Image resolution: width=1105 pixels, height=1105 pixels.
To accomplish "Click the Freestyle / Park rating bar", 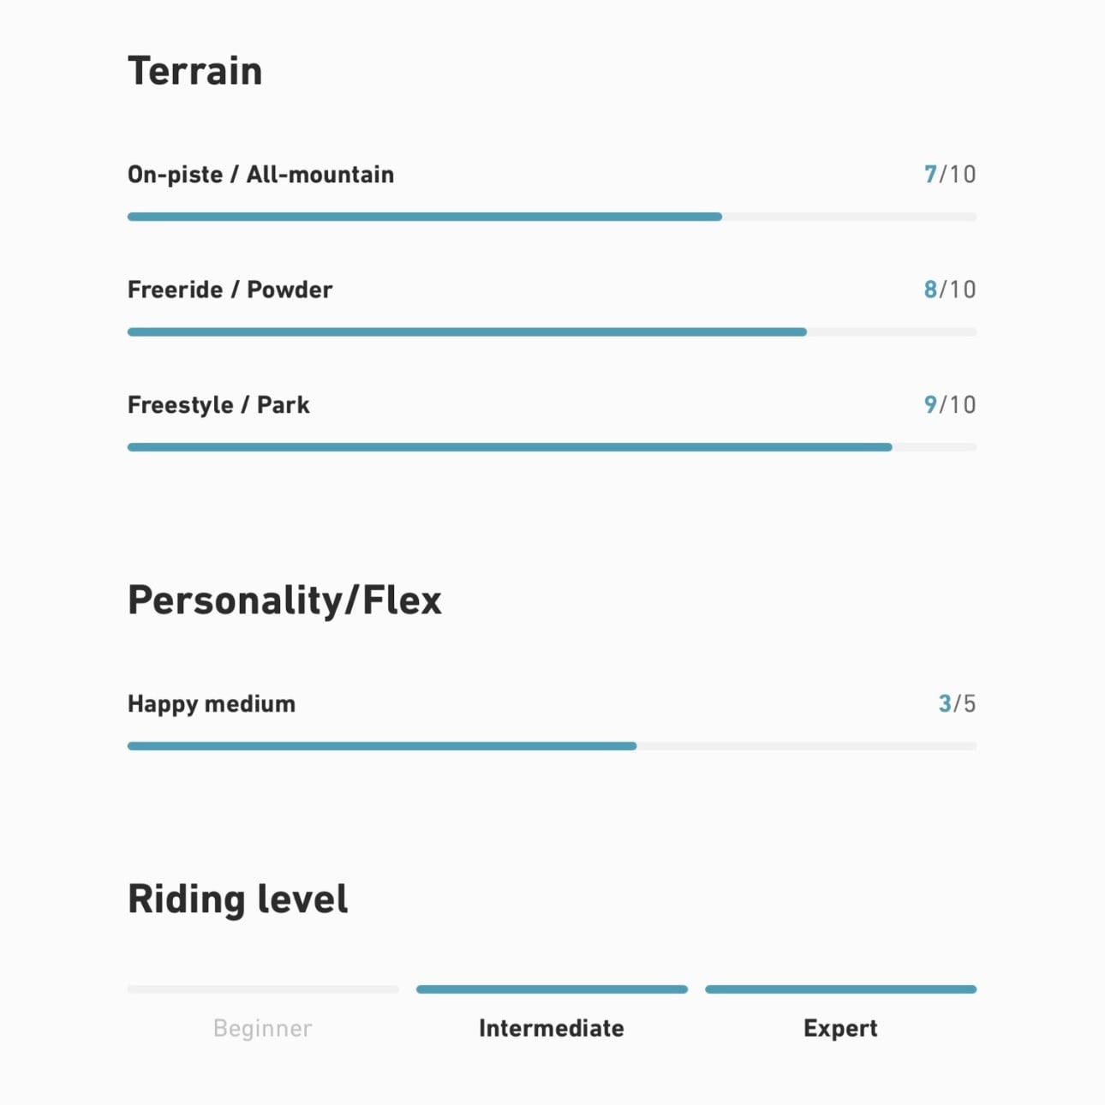I will (552, 447).
